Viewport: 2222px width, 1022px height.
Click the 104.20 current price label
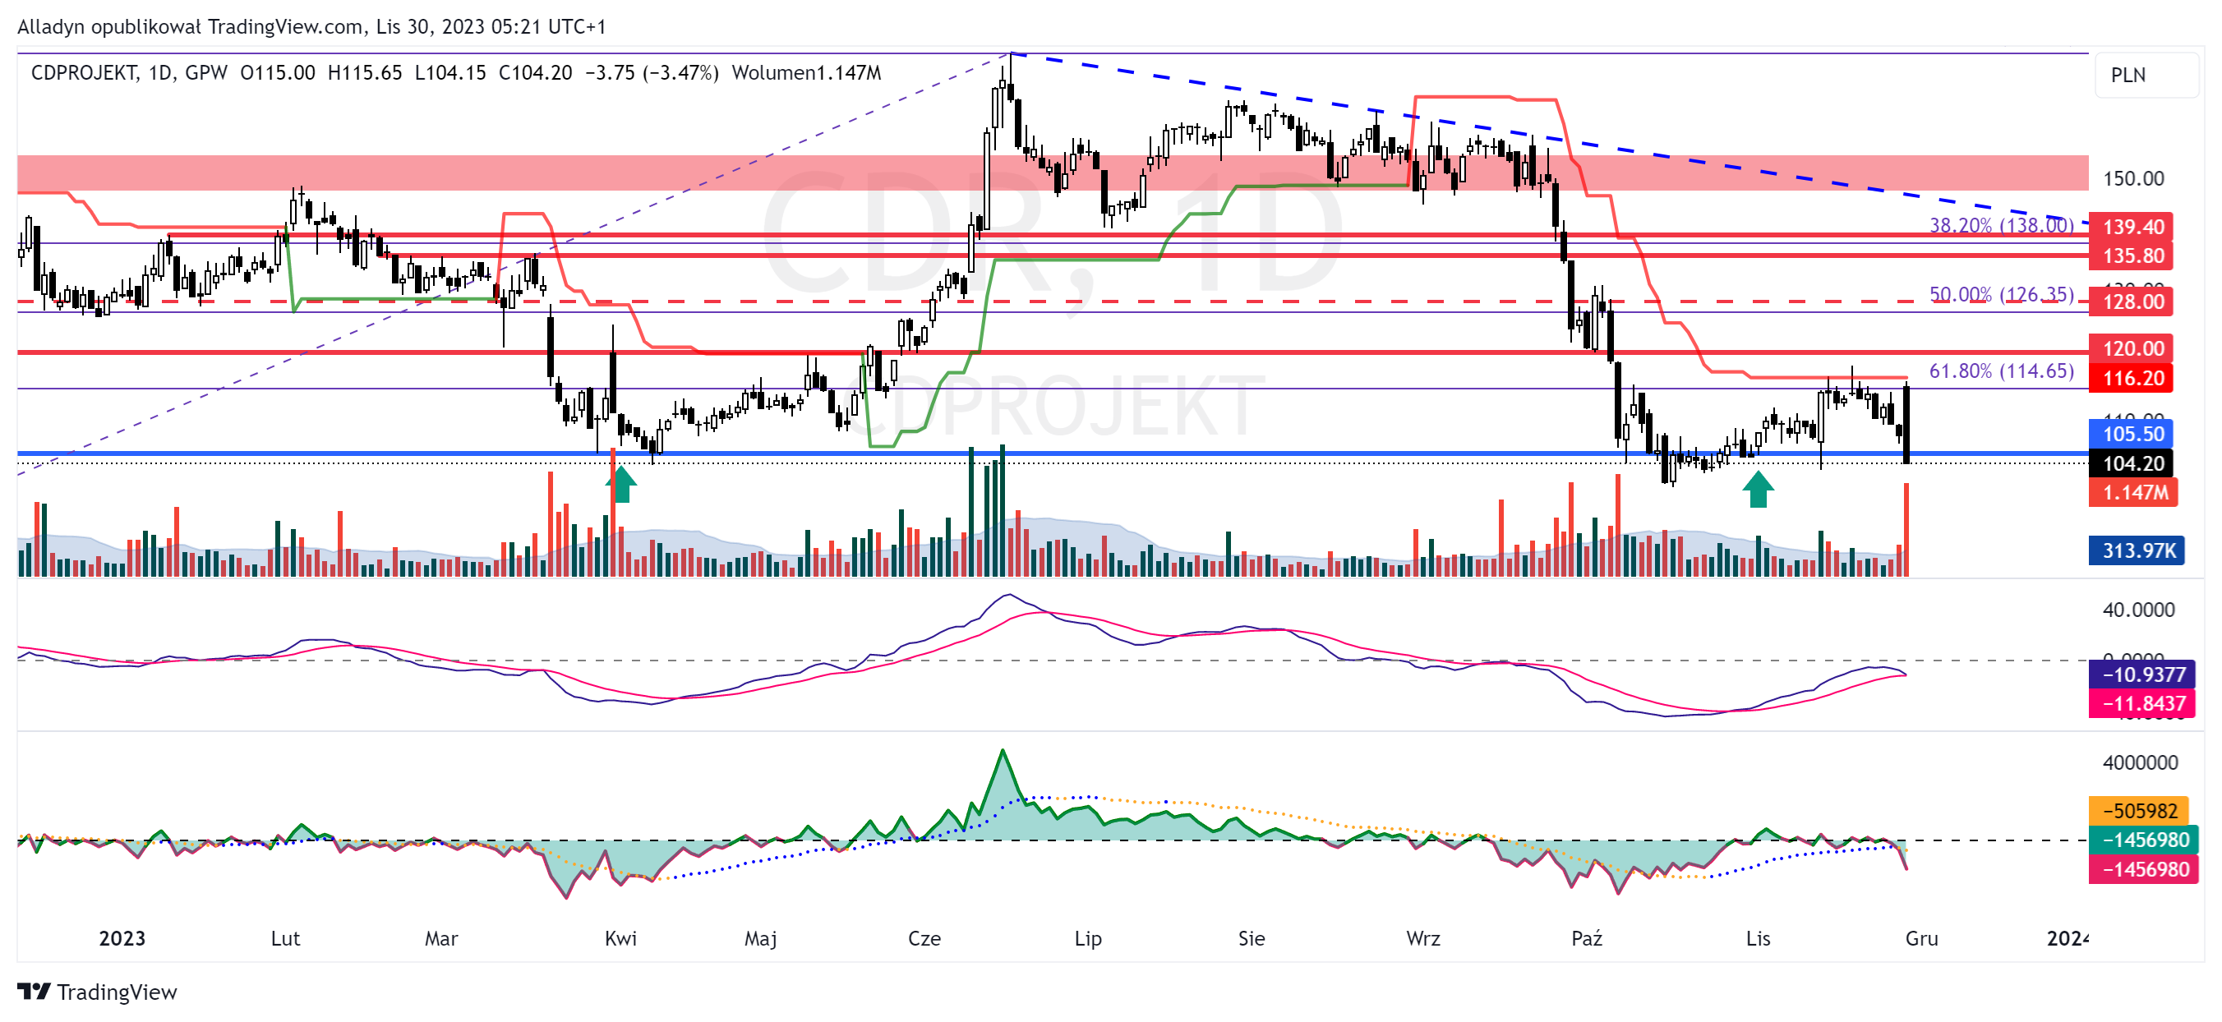tap(2132, 464)
